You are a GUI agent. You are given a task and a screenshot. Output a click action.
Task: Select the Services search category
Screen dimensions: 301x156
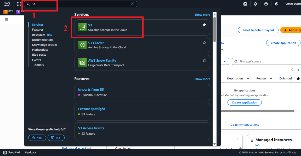click(38, 25)
